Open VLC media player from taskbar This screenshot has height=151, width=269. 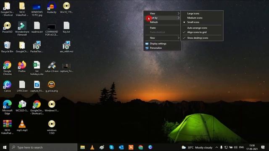coord(92,147)
